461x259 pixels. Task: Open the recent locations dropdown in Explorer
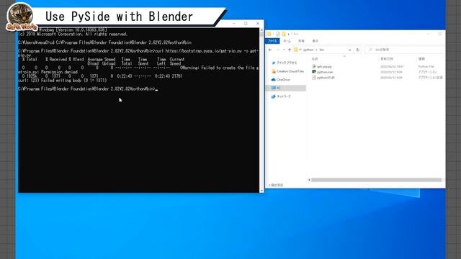284,50
